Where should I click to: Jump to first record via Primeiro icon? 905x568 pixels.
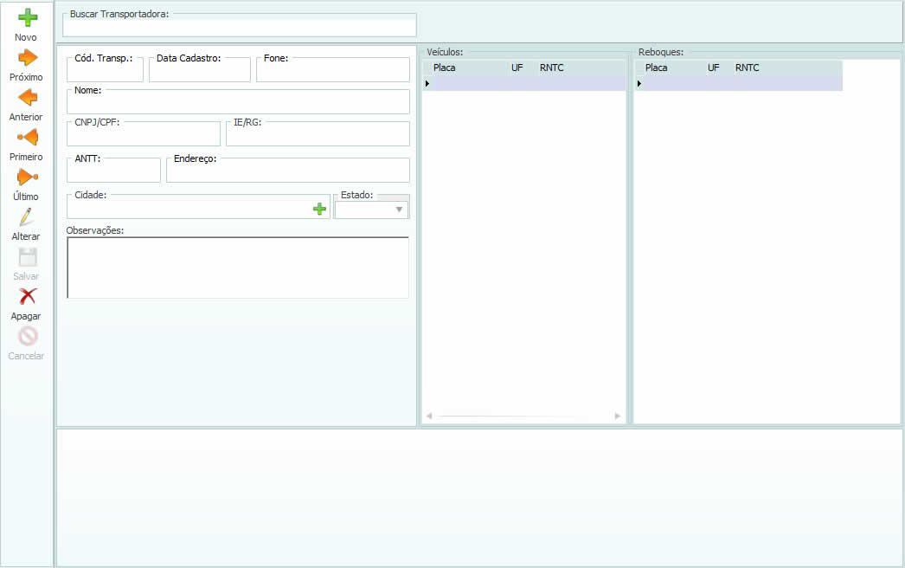[27, 137]
